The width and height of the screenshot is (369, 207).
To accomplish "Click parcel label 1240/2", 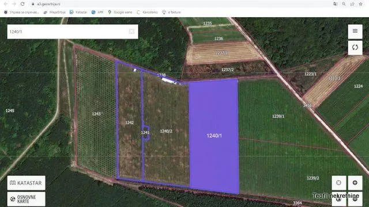I will pyautogui.click(x=166, y=131).
